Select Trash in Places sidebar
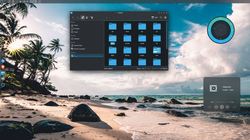Screen dimensions: 250x140 [76, 32]
